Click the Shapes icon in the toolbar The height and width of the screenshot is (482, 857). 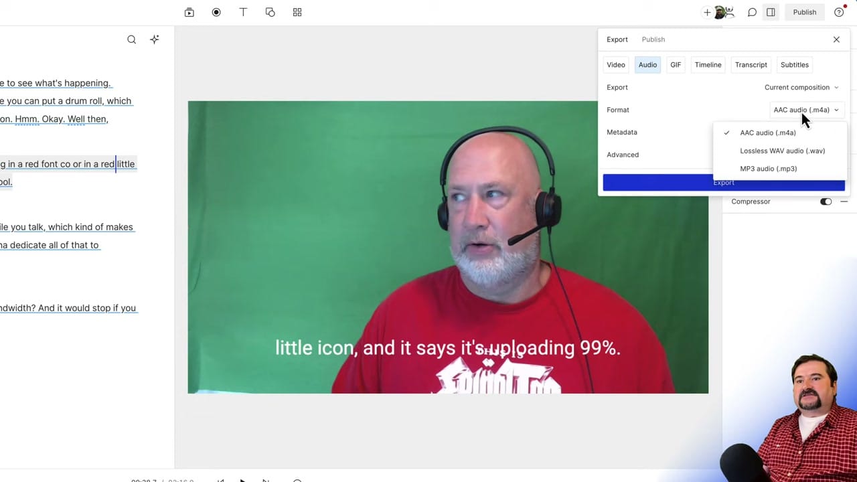(270, 12)
